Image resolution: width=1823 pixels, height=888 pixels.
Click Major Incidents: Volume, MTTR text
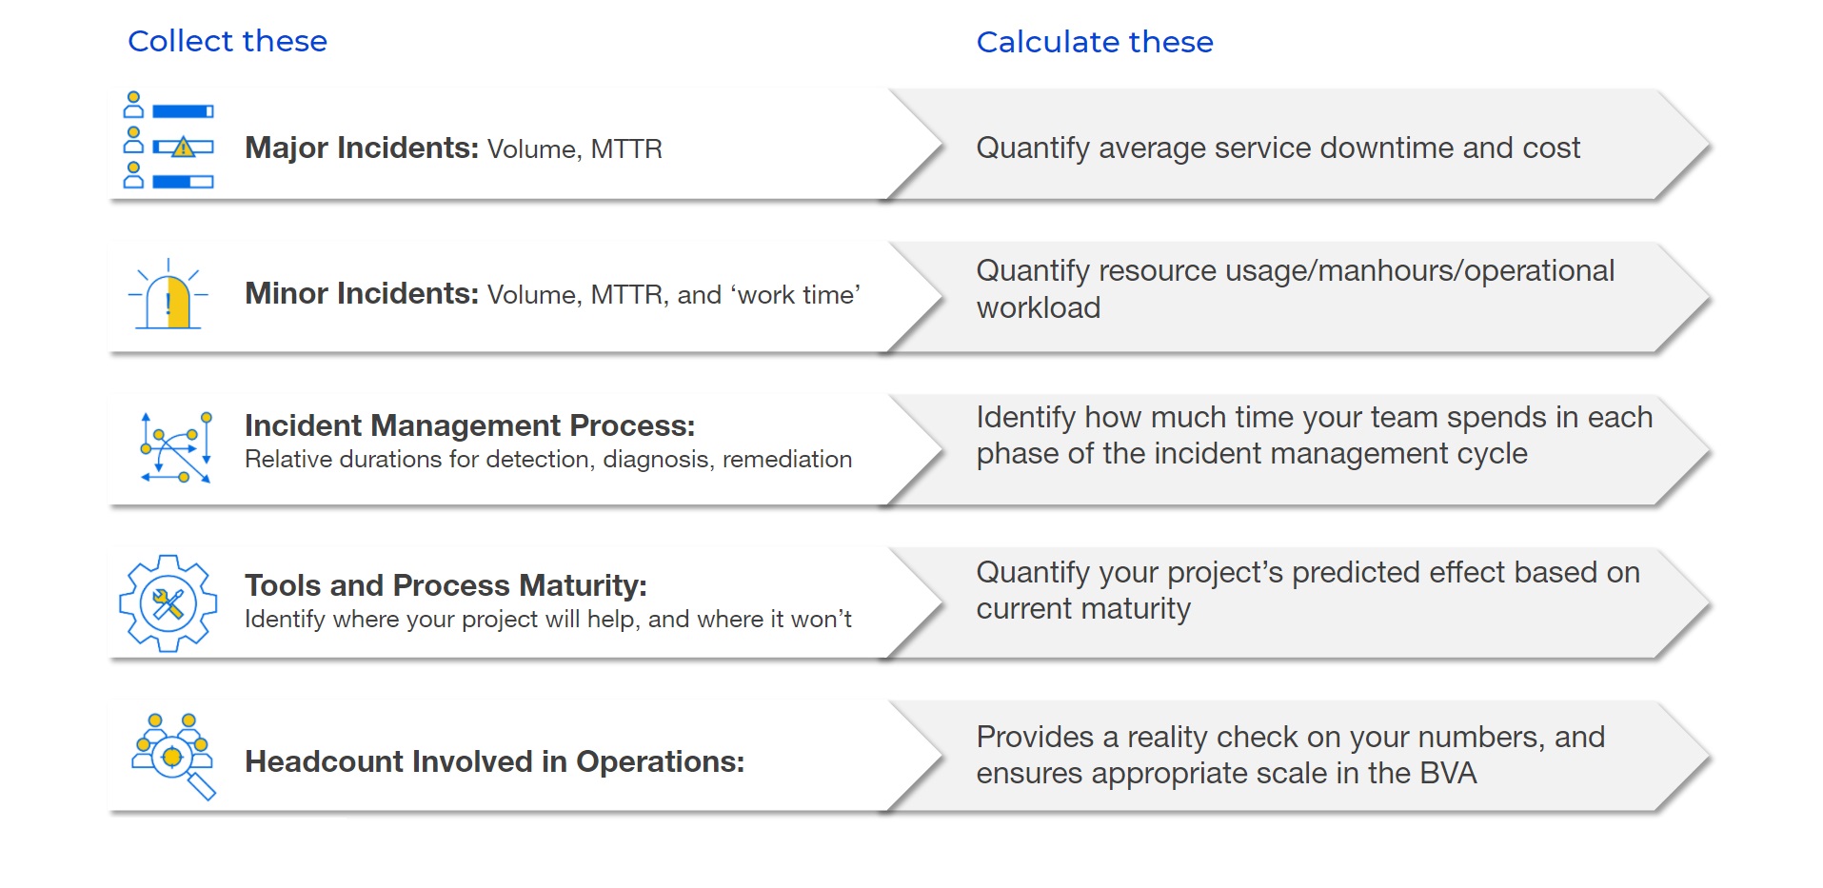coord(453,148)
